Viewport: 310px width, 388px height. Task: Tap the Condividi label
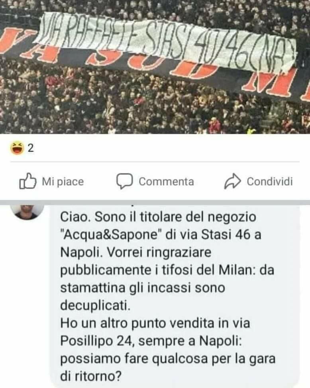coord(270,181)
